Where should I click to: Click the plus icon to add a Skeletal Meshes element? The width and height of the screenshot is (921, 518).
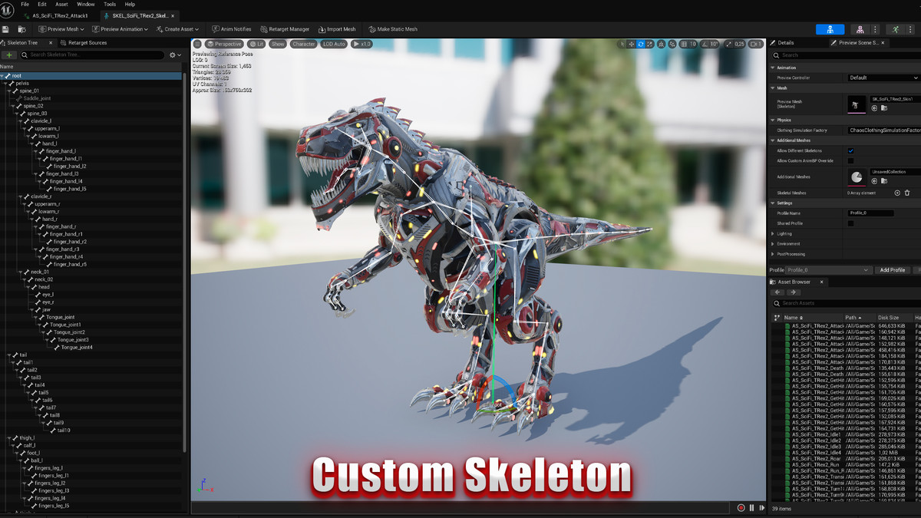point(897,193)
